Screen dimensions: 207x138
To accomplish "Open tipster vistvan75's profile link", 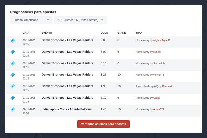I will 158,75.
